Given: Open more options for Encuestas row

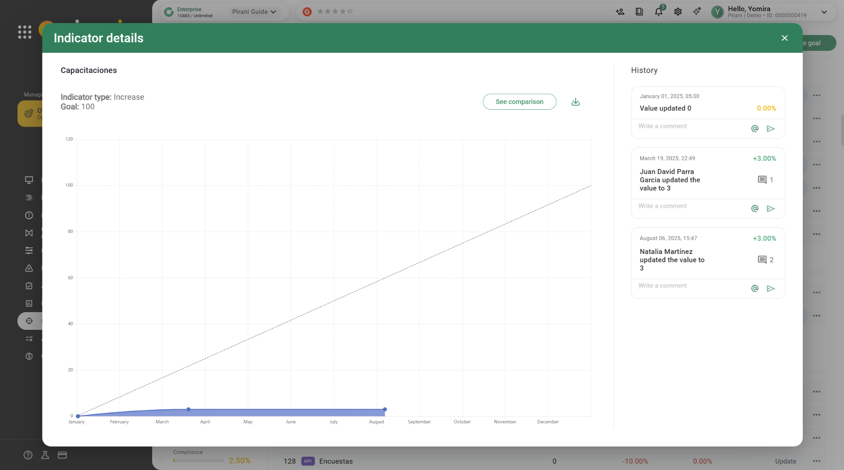Looking at the screenshot, I should pos(816,461).
